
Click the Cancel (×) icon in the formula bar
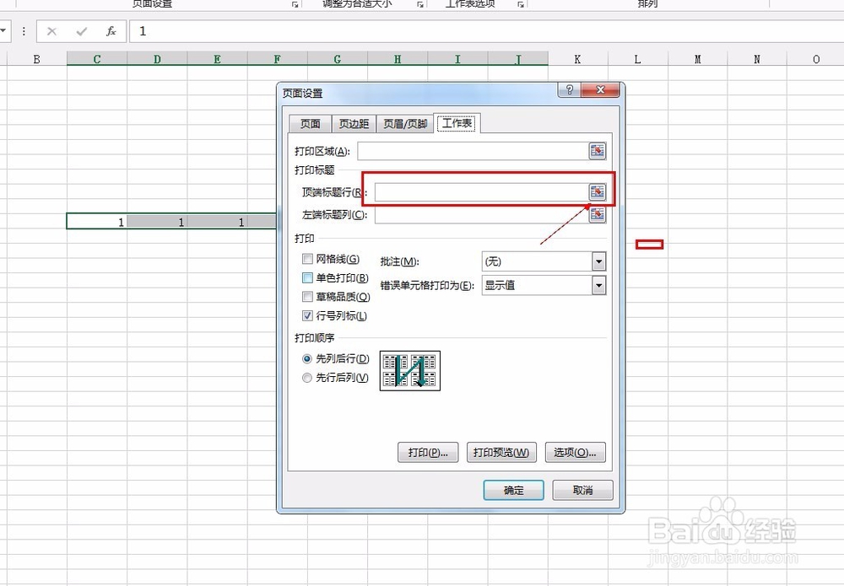coord(52,31)
